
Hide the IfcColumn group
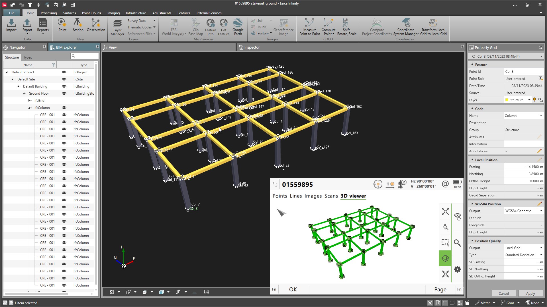[x=64, y=108]
